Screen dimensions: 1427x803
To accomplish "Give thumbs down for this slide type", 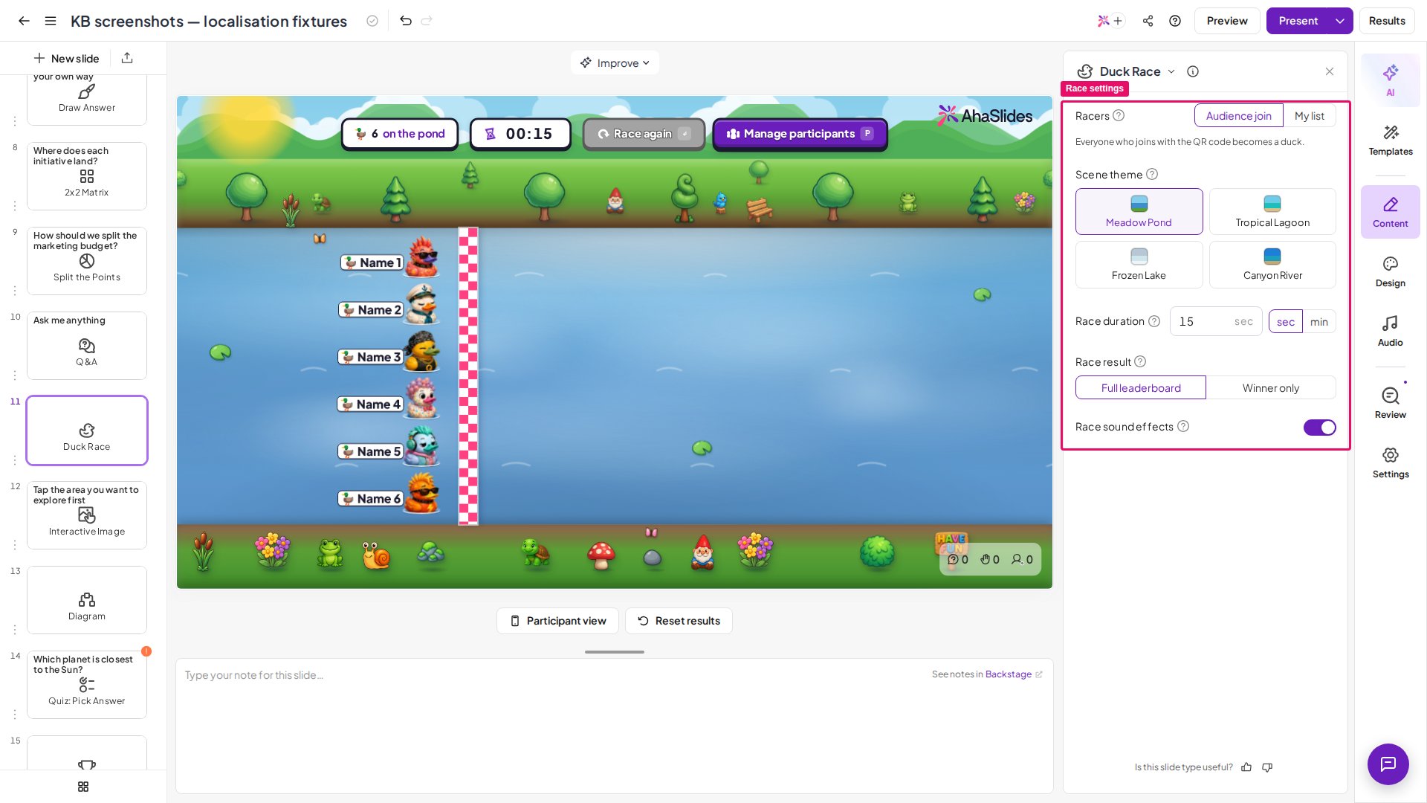I will tap(1267, 767).
